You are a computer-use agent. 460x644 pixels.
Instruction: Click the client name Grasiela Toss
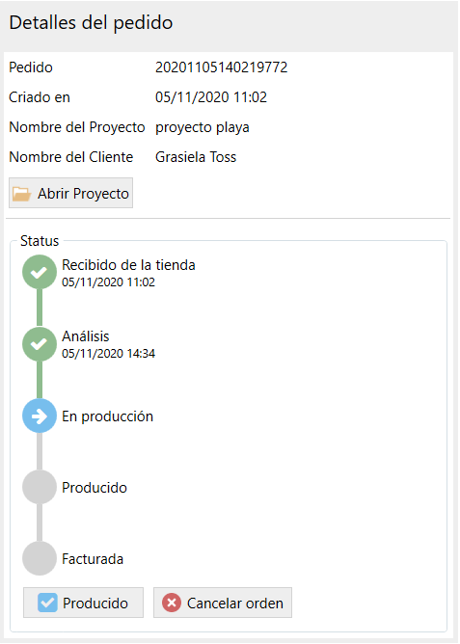[x=196, y=157]
